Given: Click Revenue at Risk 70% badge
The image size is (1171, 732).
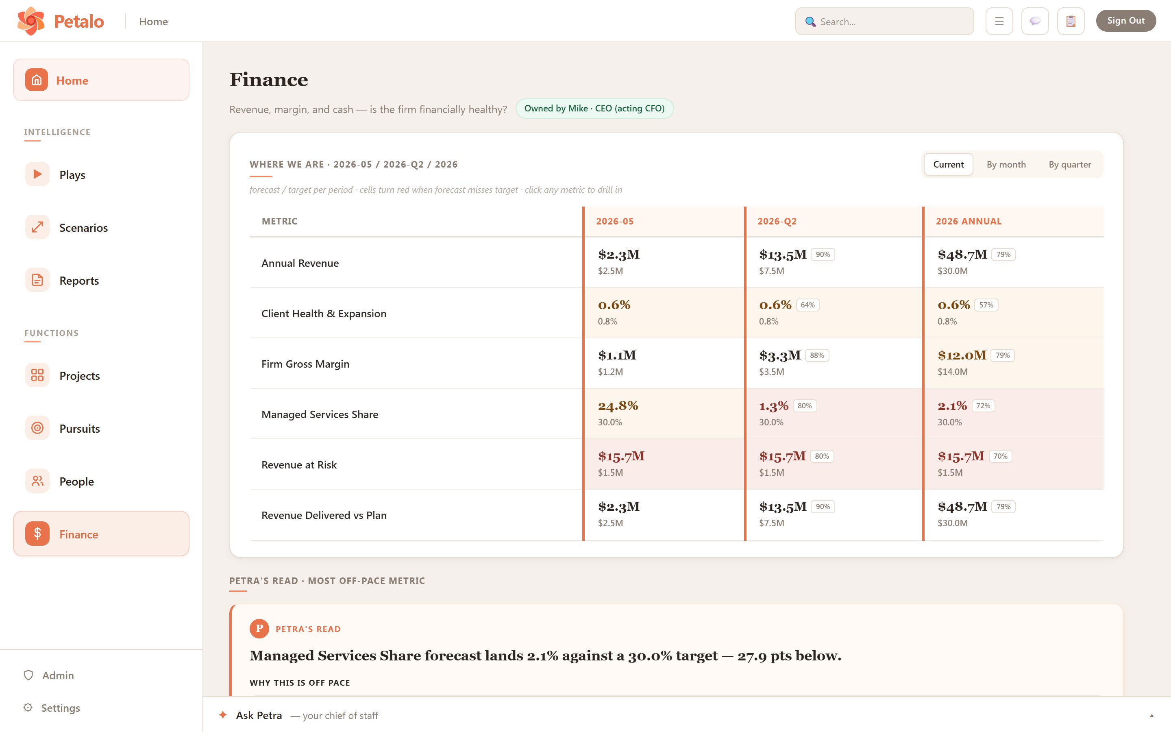Looking at the screenshot, I should pyautogui.click(x=1000, y=456).
